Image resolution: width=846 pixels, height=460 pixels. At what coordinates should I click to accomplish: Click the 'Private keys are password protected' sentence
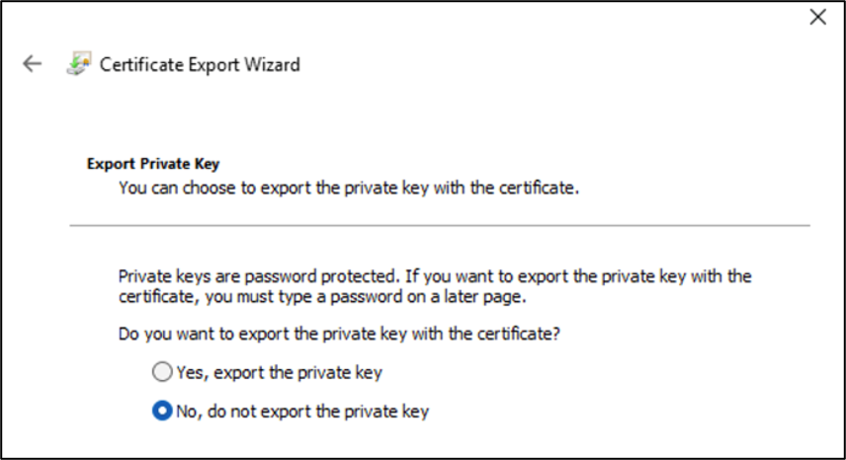tap(259, 276)
